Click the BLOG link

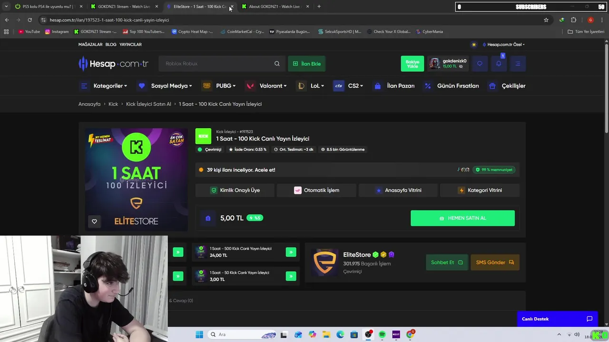[111, 45]
